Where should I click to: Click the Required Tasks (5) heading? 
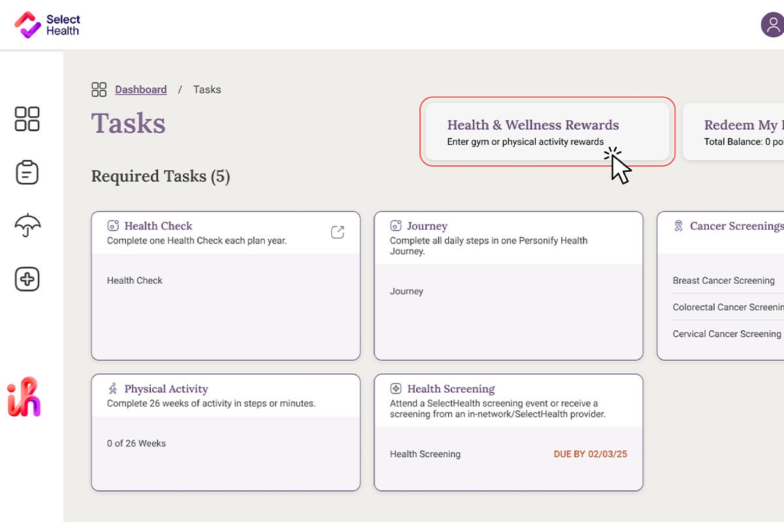161,176
